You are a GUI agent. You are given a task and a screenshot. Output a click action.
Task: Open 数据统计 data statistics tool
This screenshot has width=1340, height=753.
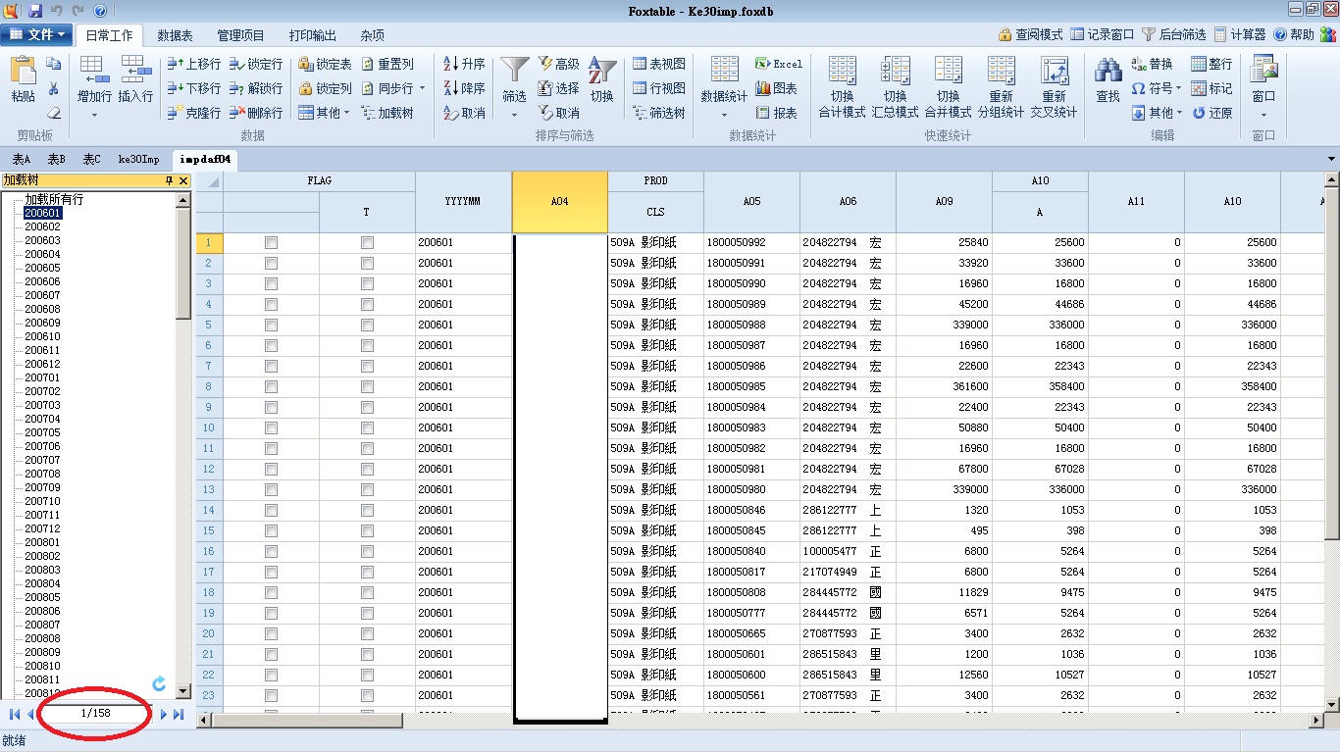(724, 75)
